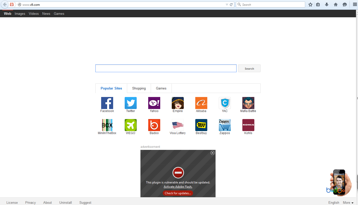Select Web in the top navigation bar
Screen dimensions: 358x205
pyautogui.click(x=8, y=14)
